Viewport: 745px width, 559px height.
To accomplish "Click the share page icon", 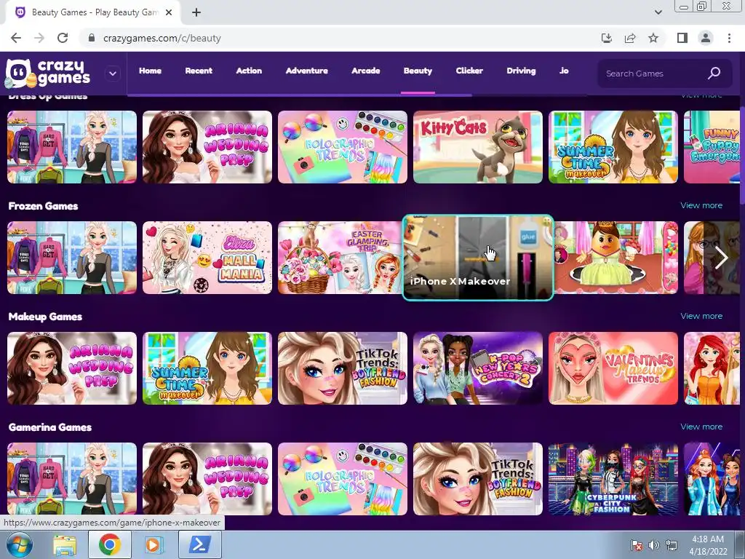I will (630, 38).
